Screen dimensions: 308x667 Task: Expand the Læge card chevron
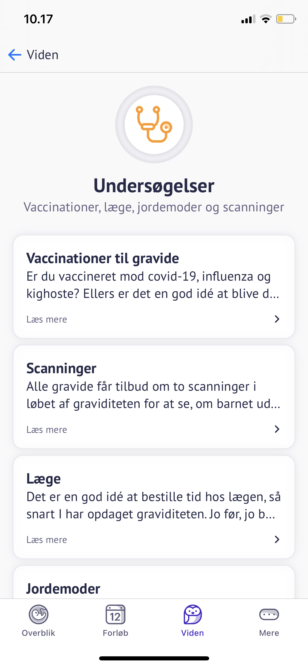click(x=277, y=539)
